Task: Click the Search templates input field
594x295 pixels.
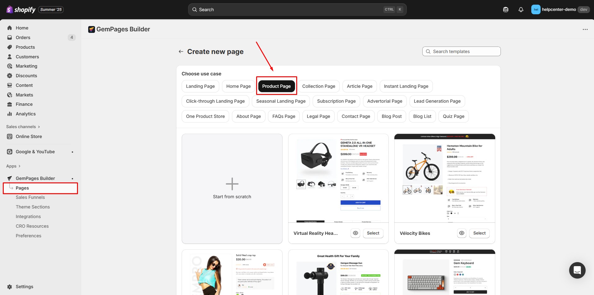Action: click(461, 51)
